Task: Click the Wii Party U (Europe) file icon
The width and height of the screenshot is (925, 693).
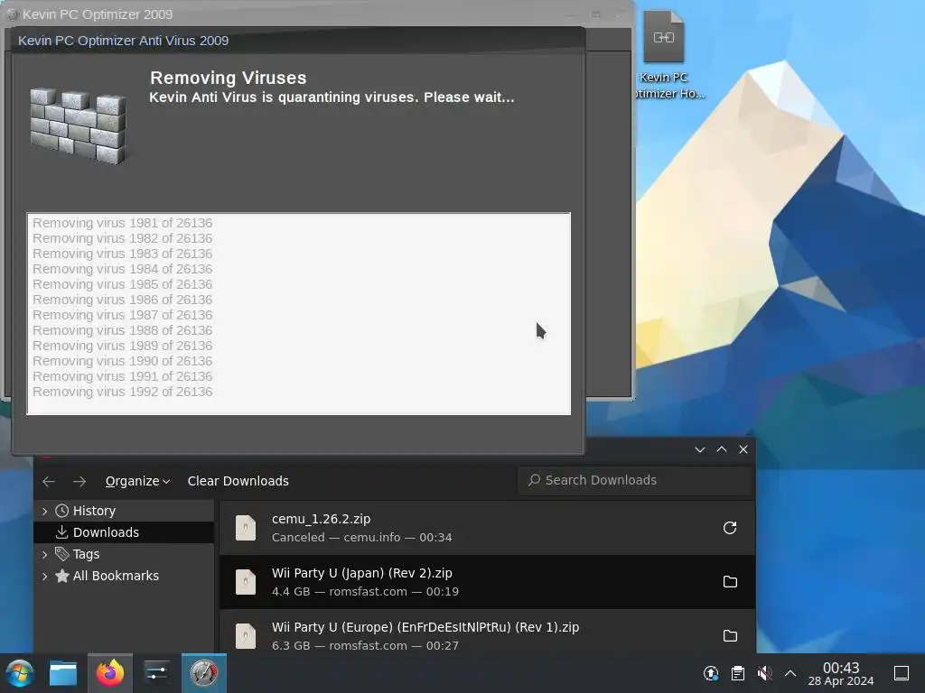Action: tap(246, 636)
